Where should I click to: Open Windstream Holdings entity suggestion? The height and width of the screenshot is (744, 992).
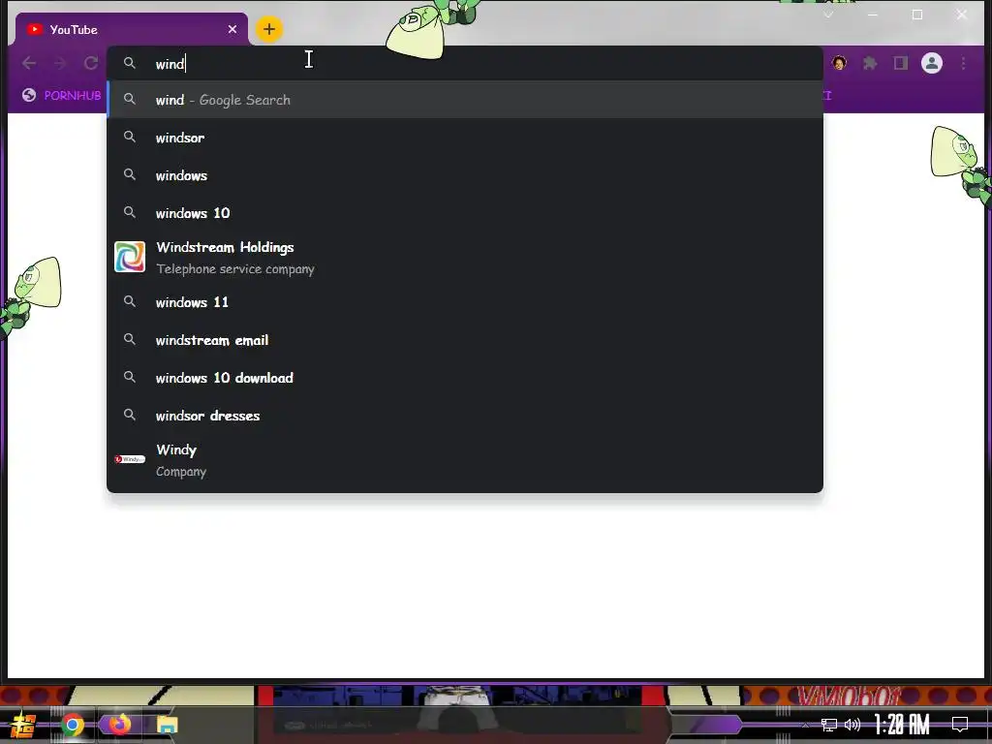tap(465, 258)
